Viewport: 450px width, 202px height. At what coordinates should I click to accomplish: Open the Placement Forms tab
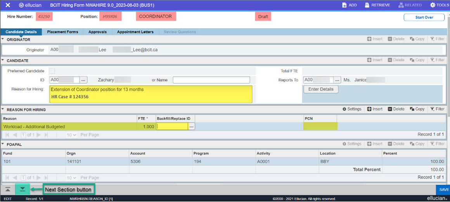click(62, 32)
